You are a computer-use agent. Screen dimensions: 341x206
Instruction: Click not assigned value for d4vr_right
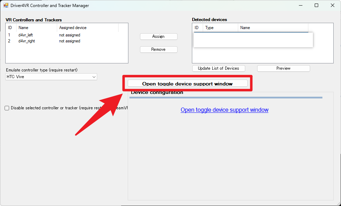(x=69, y=41)
